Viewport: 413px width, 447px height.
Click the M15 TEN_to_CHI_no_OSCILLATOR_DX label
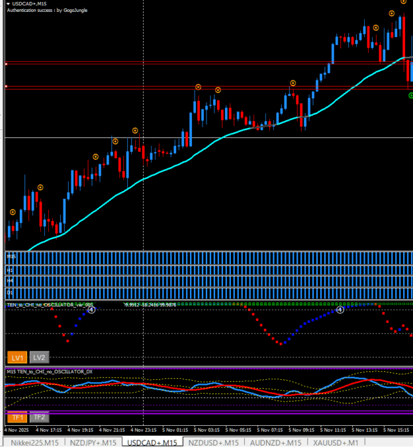click(x=50, y=372)
